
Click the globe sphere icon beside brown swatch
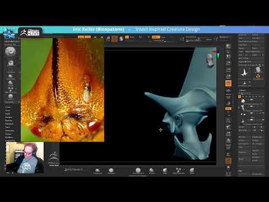(122, 39)
